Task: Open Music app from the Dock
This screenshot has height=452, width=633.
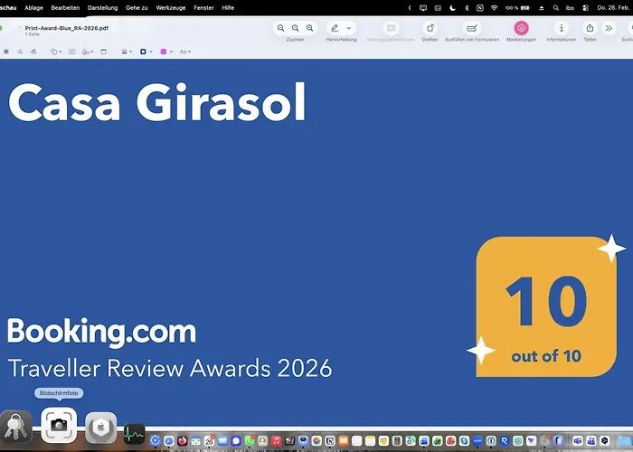Action: [x=276, y=440]
